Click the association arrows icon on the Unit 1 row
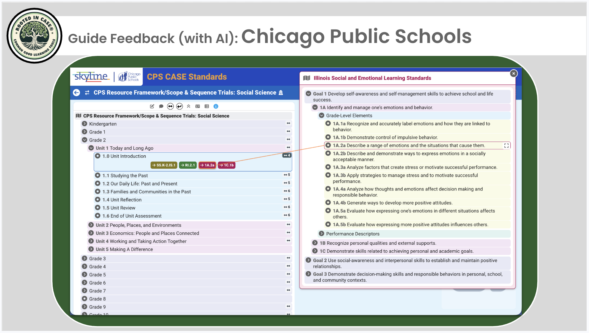The height and width of the screenshot is (333, 589). [x=288, y=148]
